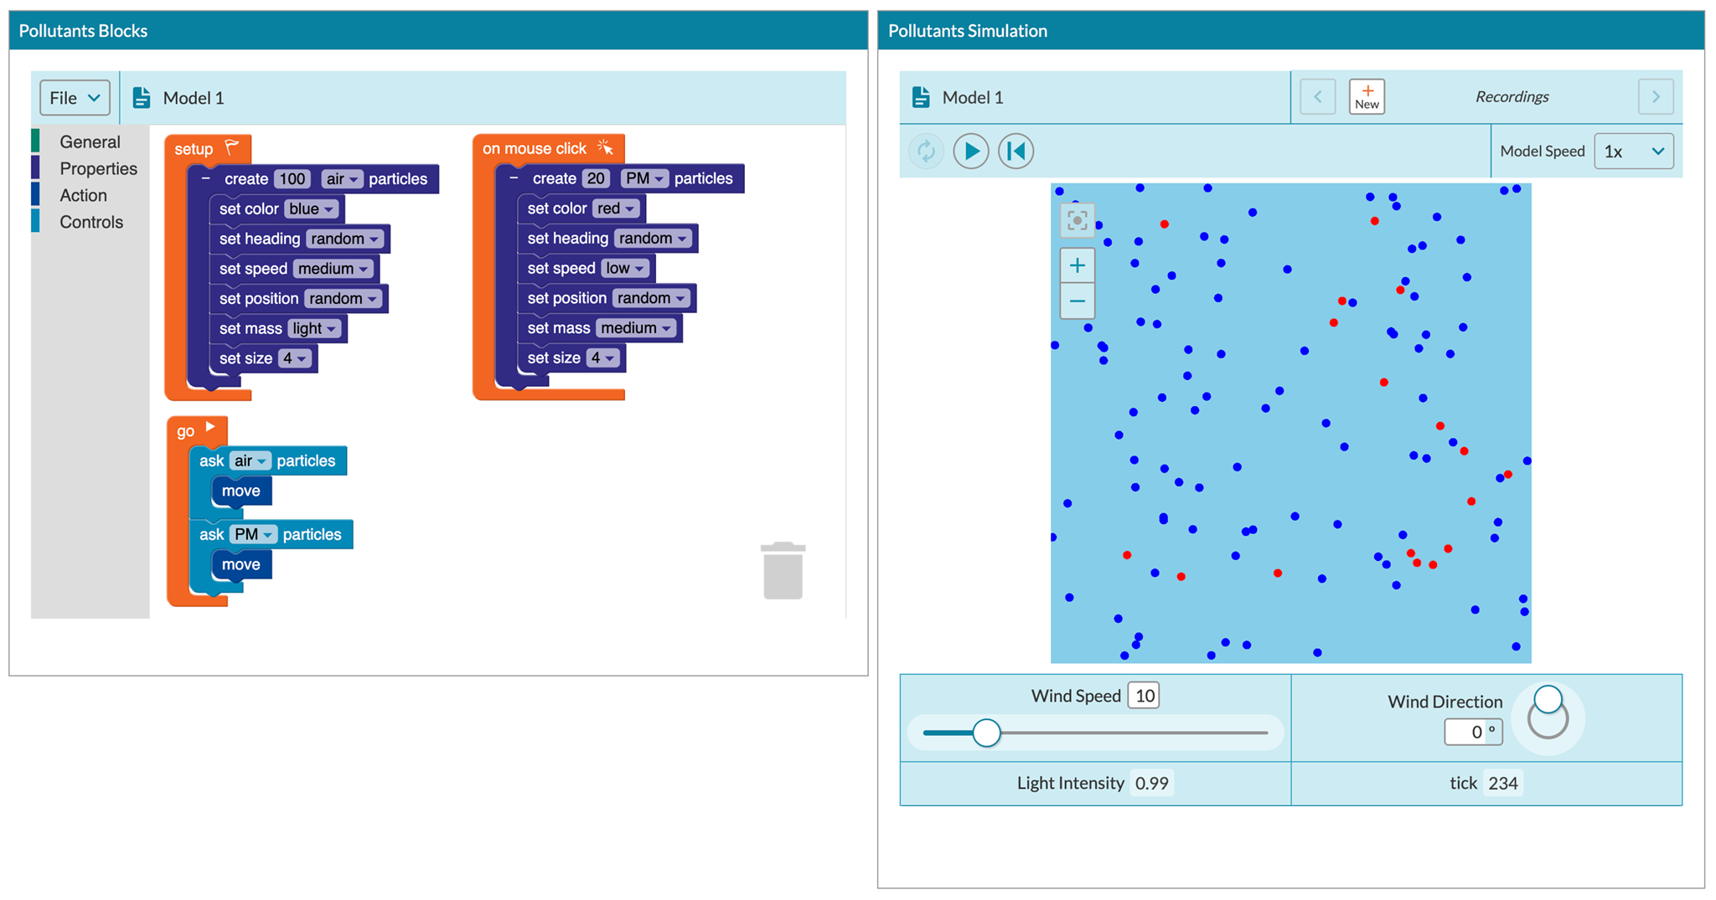Screen dimensions: 1716x900
Task: Expand the set color blue dropdown
Action: [312, 209]
